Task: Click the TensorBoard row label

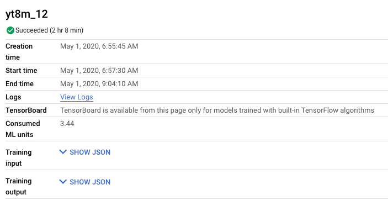Action: point(26,110)
